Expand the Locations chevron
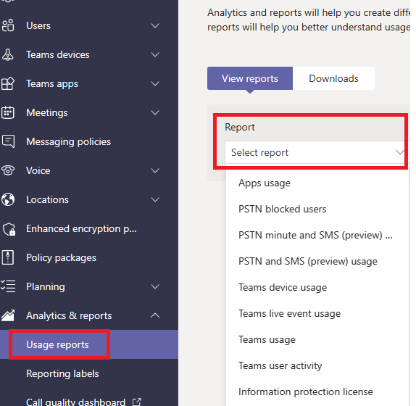The width and height of the screenshot is (416, 406). 155,199
